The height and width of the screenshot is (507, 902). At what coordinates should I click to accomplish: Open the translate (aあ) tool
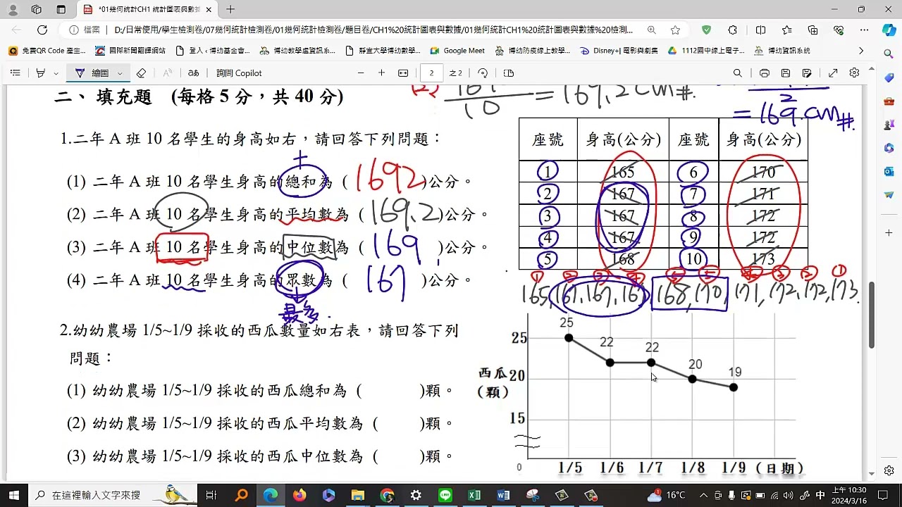click(x=194, y=73)
